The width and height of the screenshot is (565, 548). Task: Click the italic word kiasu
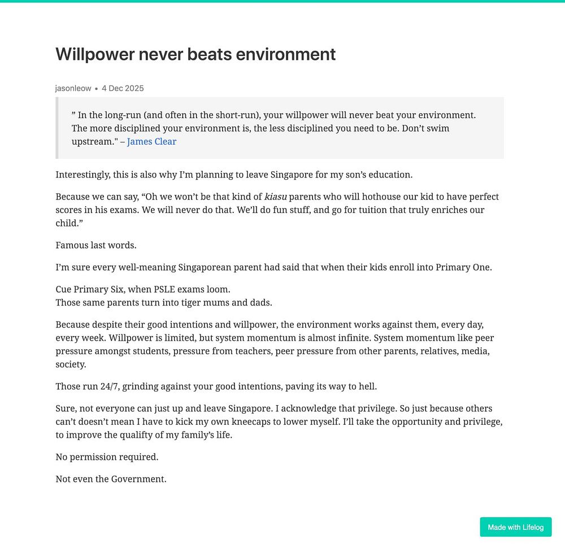[275, 197]
